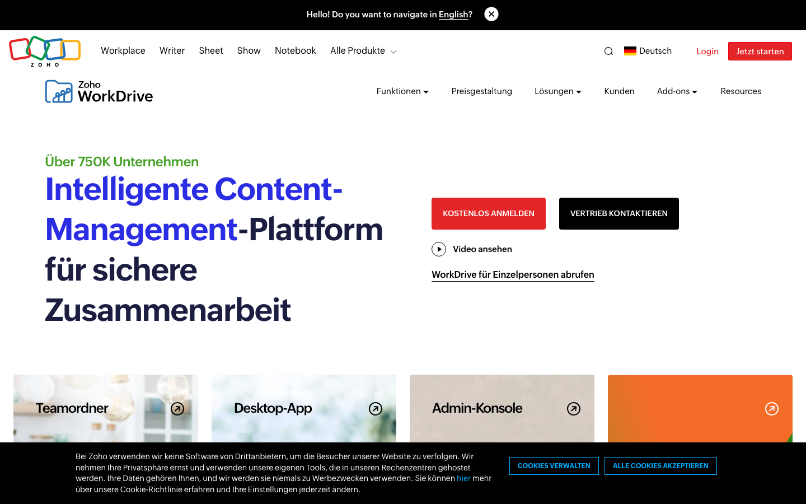Open the Desktop-App card title
806x504 pixels.
tap(273, 408)
